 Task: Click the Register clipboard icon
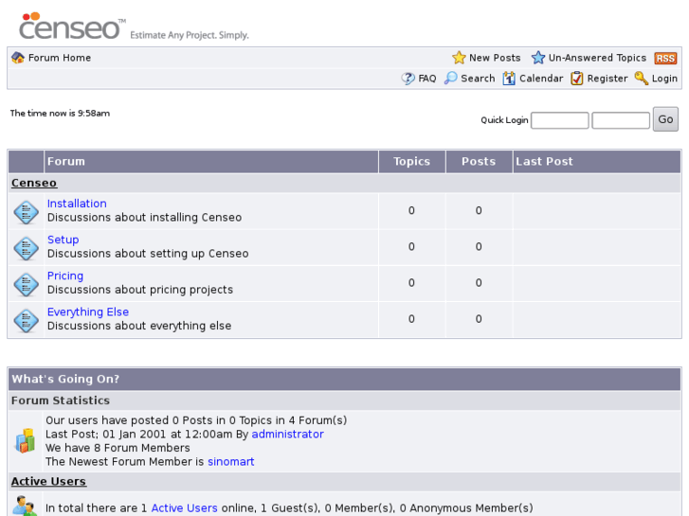(577, 79)
